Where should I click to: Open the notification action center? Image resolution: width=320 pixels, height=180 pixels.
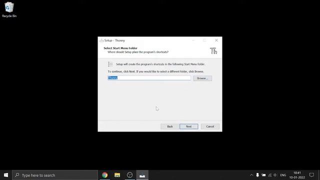click(311, 175)
